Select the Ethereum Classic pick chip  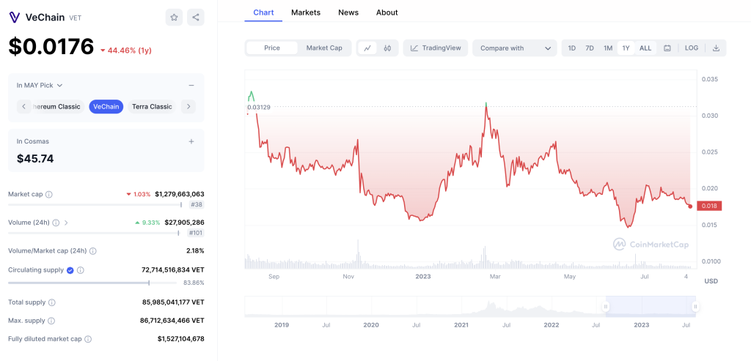57,107
